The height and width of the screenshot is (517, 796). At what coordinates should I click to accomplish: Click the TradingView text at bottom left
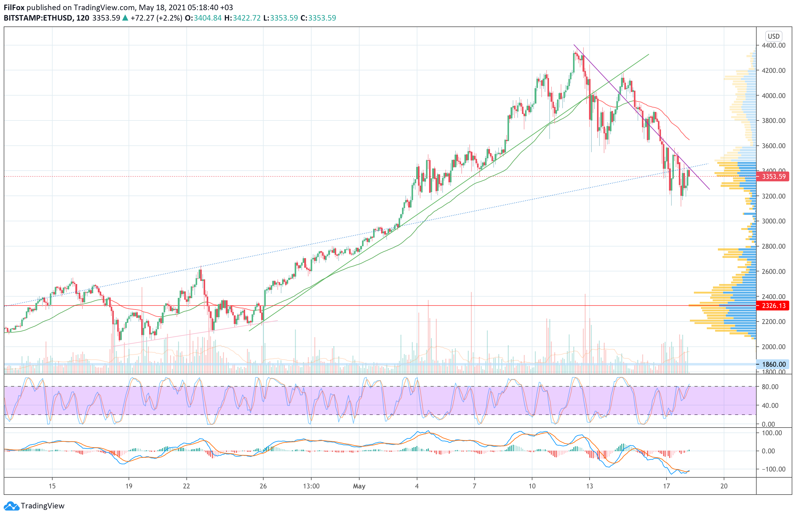[x=42, y=506]
